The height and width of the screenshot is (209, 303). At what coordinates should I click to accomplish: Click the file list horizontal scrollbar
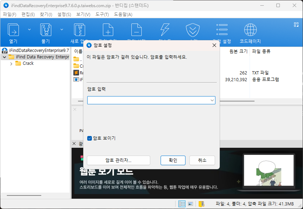[x=237, y=101]
